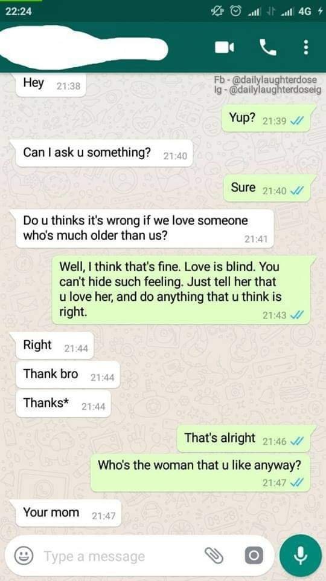Select the 'Thank bro' message

[68, 375]
